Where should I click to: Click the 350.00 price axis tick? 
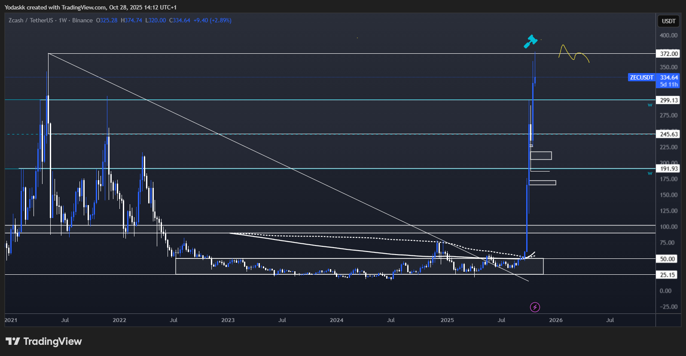click(669, 67)
